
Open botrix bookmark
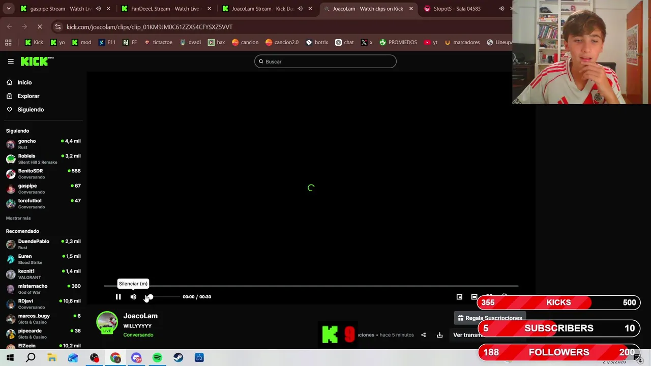coord(317,42)
